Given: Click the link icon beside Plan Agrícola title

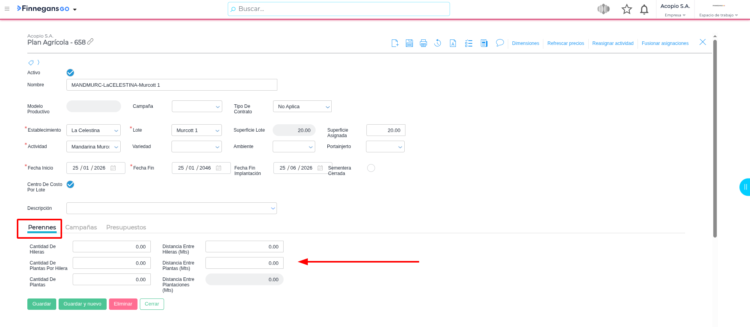Looking at the screenshot, I should [90, 41].
